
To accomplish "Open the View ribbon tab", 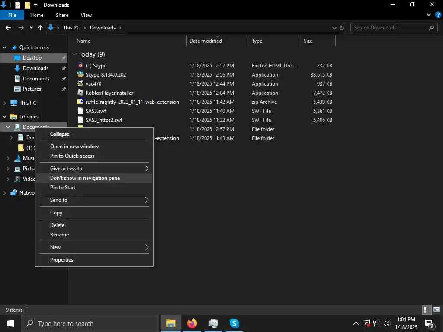I will point(86,15).
